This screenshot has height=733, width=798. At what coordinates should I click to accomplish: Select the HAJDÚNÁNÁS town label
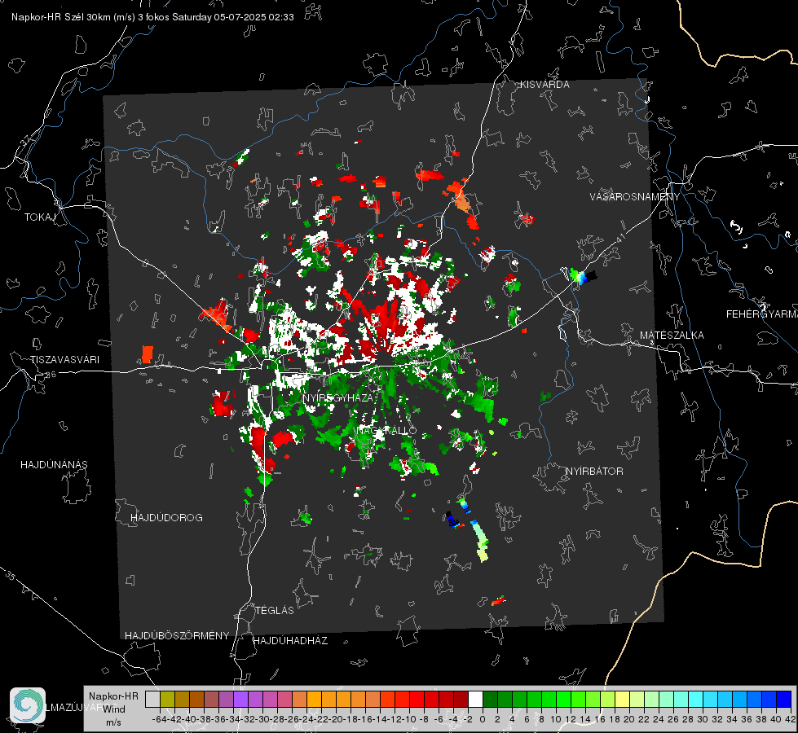[x=54, y=465]
